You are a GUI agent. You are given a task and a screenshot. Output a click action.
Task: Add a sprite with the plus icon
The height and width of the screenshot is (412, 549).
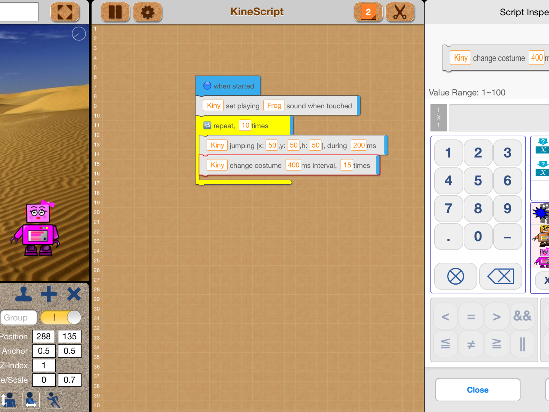[x=49, y=294]
